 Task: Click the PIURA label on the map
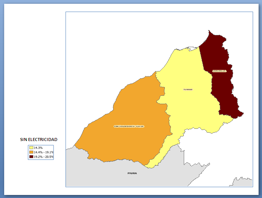(132, 173)
